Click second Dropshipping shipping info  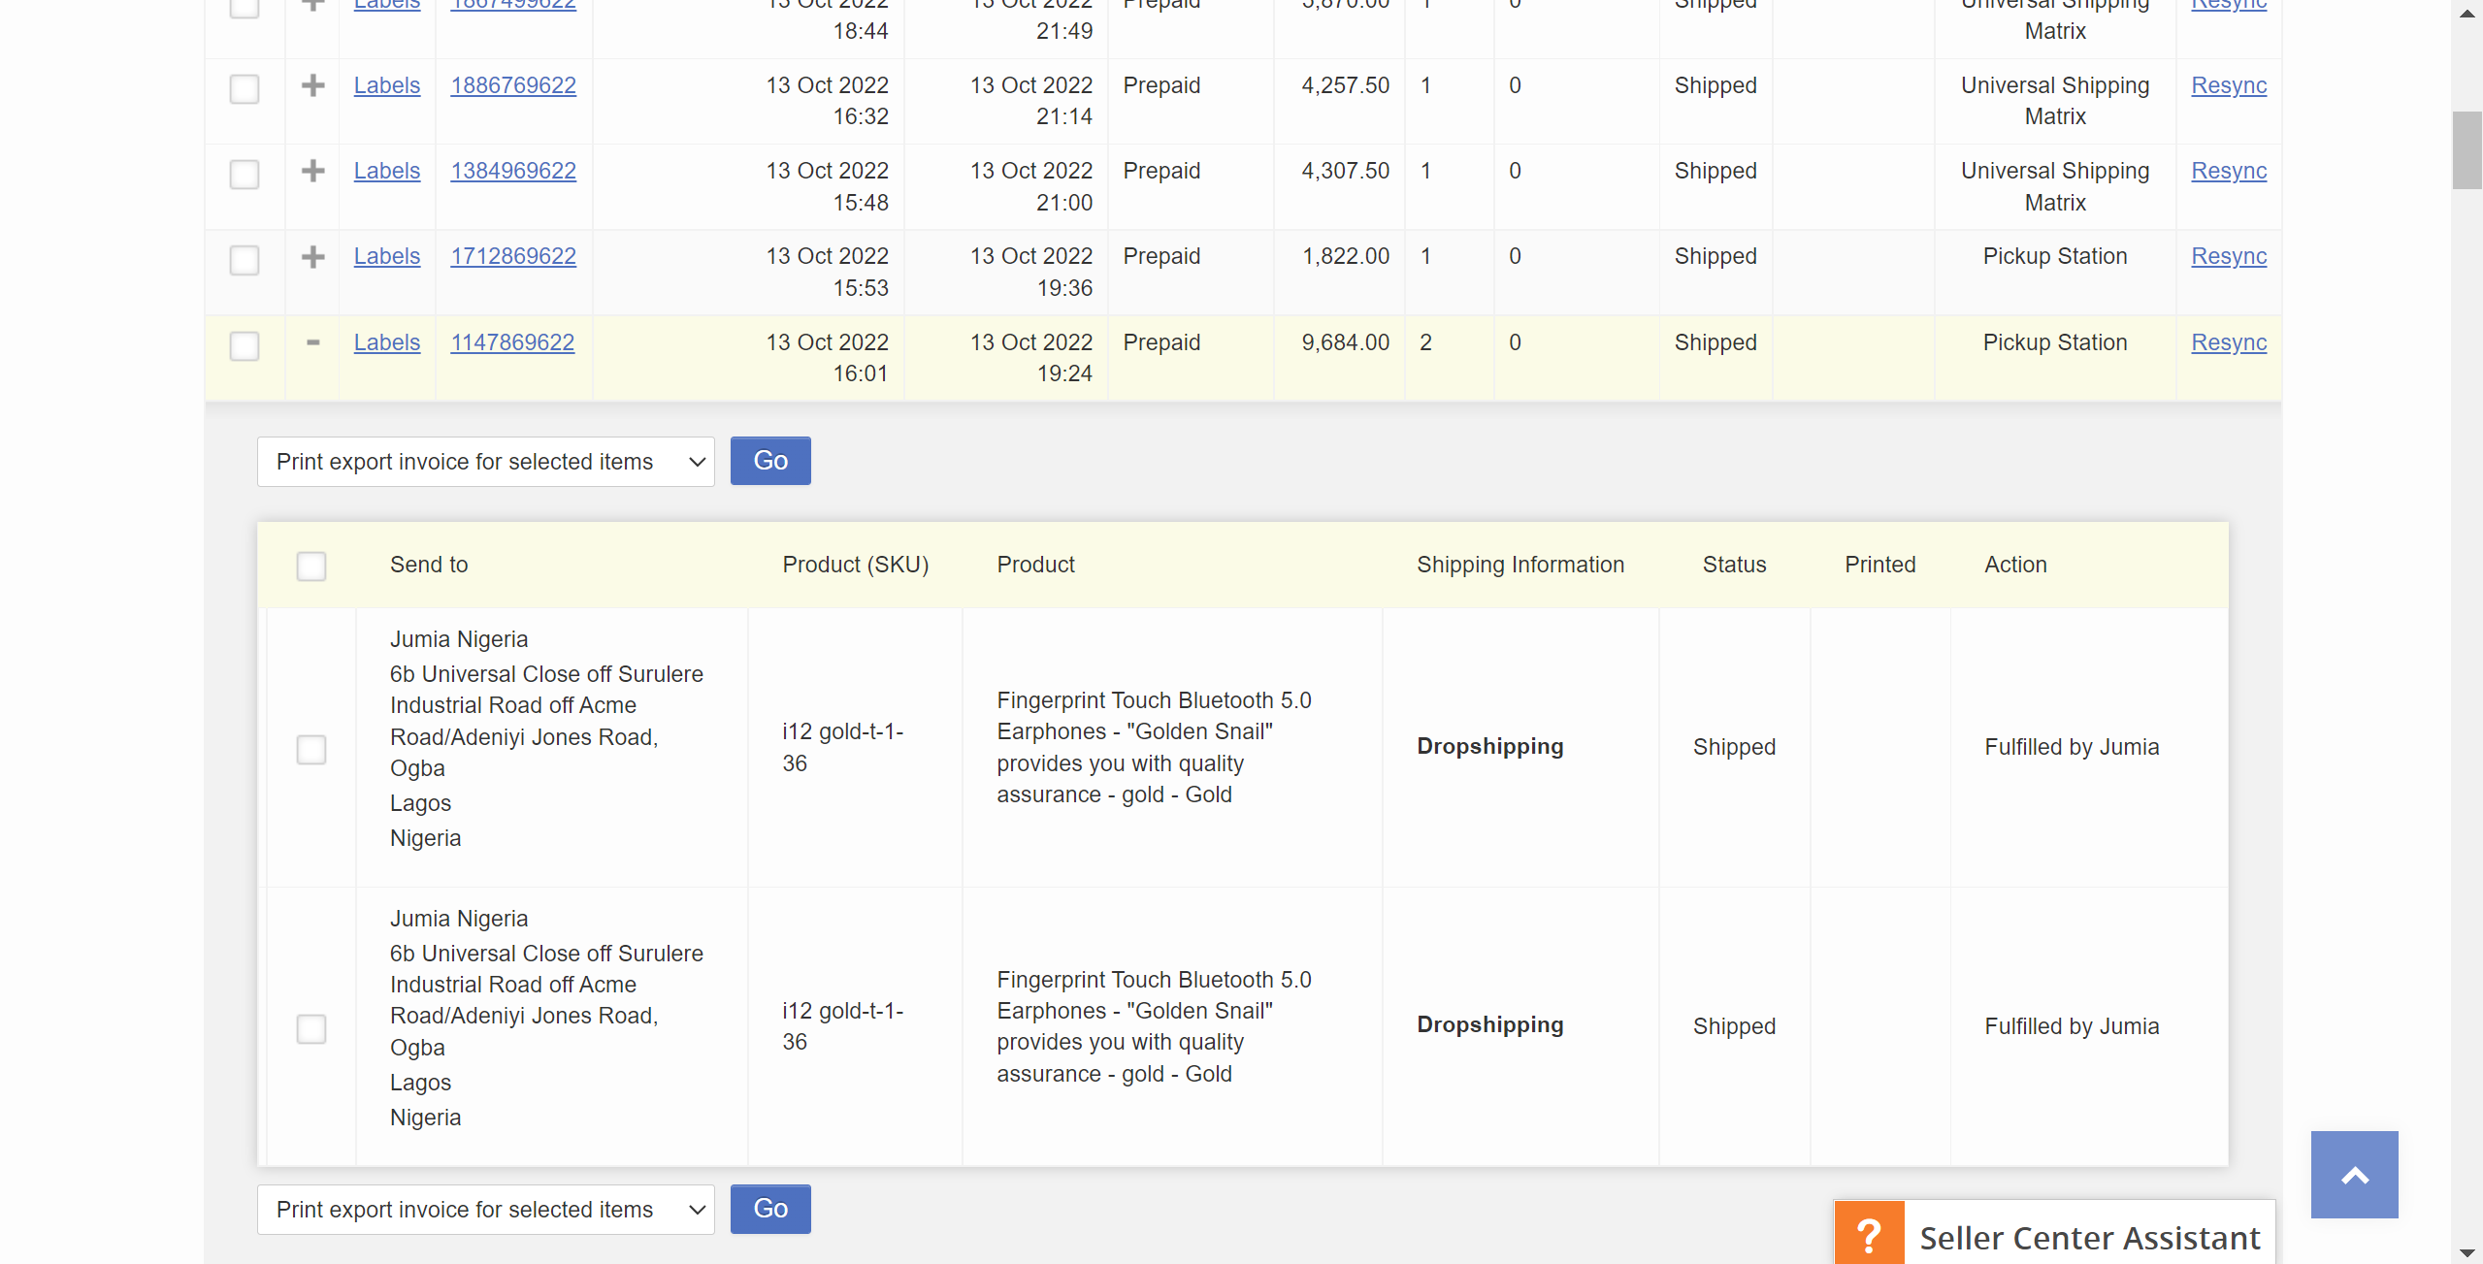(1490, 1024)
